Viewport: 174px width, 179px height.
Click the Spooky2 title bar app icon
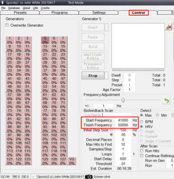2,2
